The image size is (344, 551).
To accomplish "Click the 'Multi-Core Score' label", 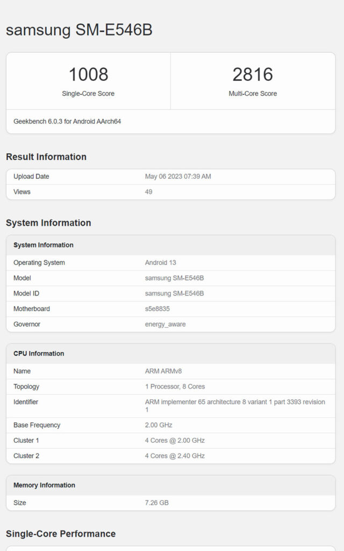I will (x=253, y=94).
